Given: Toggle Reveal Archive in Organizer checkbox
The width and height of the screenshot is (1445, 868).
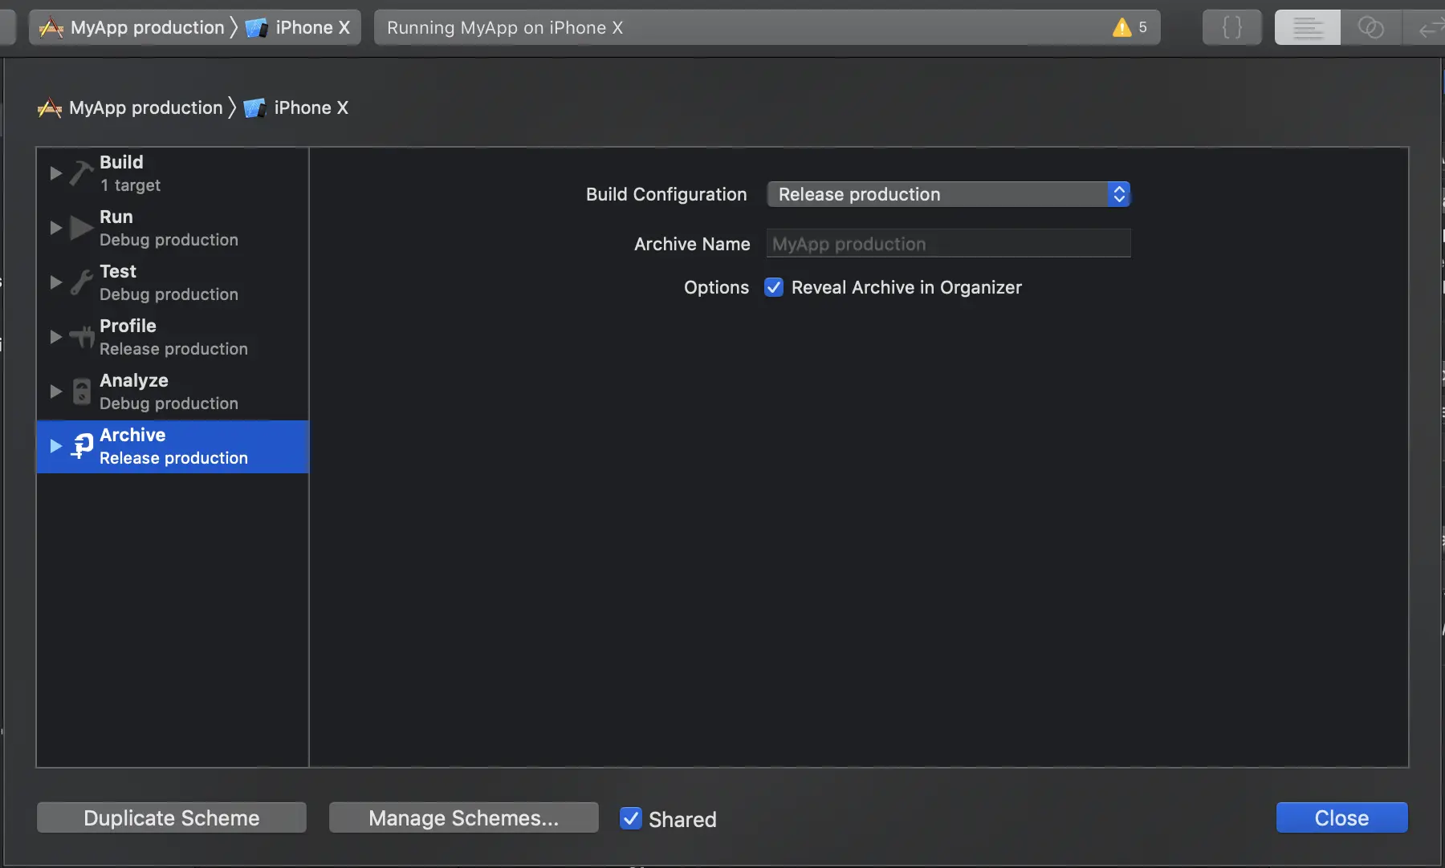Looking at the screenshot, I should pyautogui.click(x=774, y=287).
